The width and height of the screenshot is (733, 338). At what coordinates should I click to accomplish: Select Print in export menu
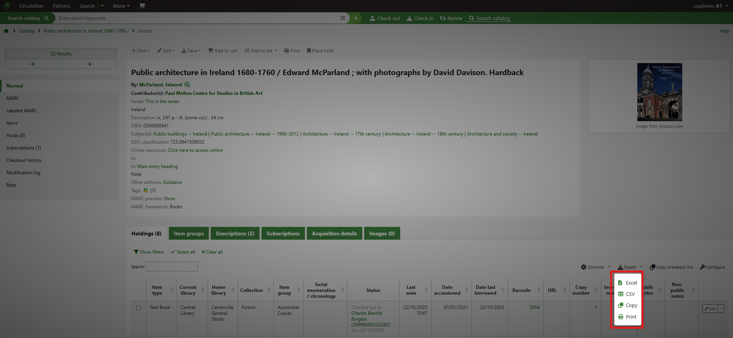pyautogui.click(x=627, y=317)
